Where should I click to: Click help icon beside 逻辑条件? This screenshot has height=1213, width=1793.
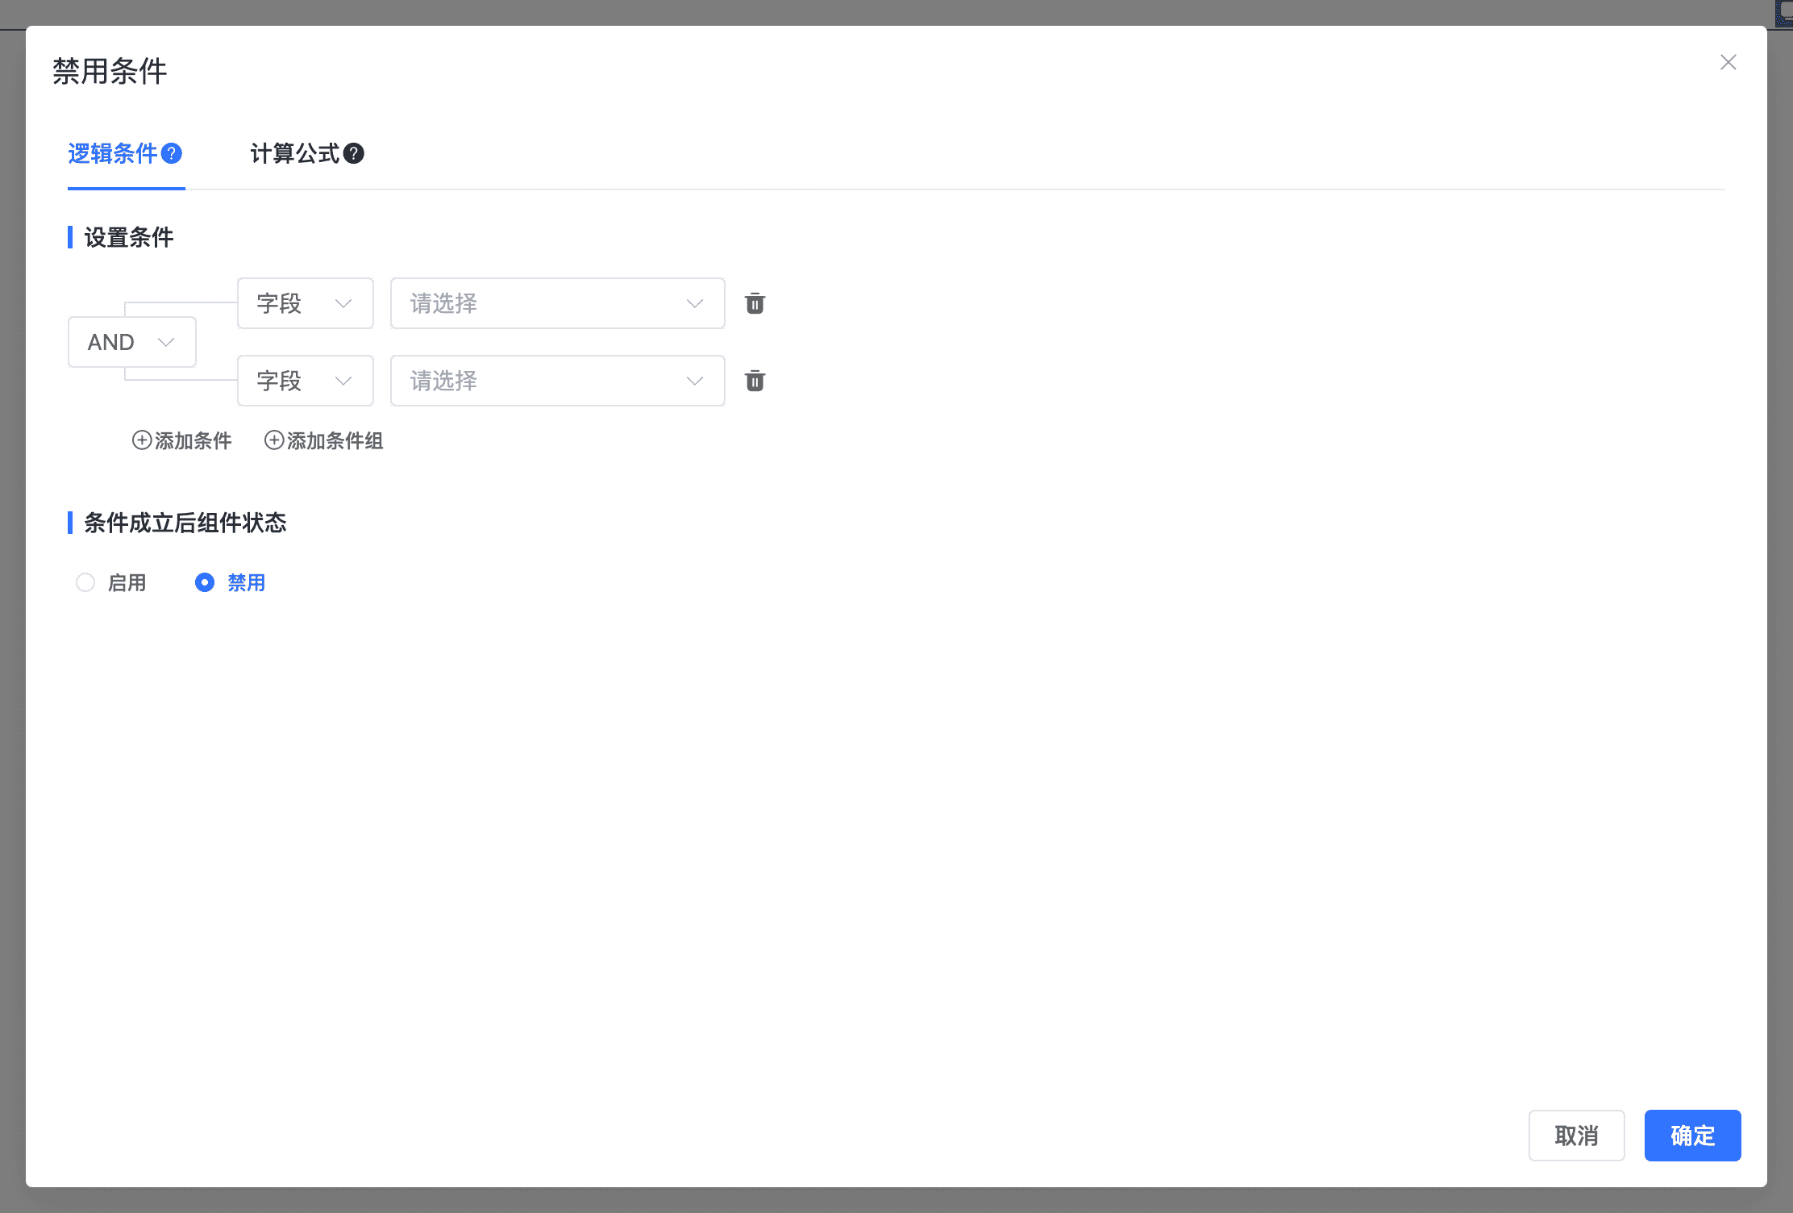(172, 153)
